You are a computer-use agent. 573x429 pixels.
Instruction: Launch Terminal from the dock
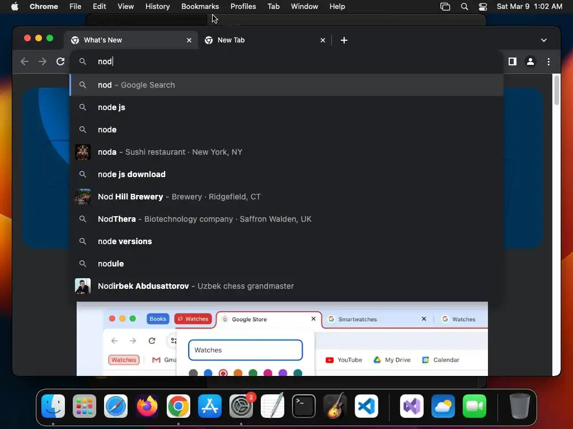pyautogui.click(x=304, y=406)
